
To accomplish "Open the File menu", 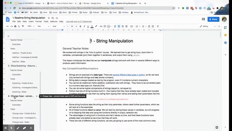I will pos(14,21).
